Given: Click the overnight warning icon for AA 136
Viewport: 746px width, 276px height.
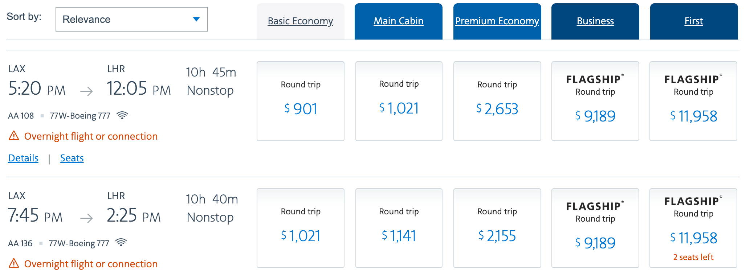Looking at the screenshot, I should (14, 263).
